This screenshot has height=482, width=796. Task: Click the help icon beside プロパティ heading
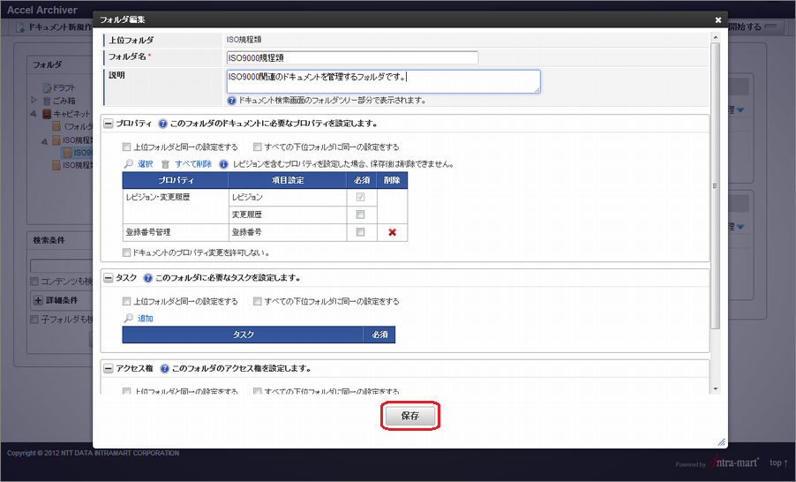coord(162,124)
